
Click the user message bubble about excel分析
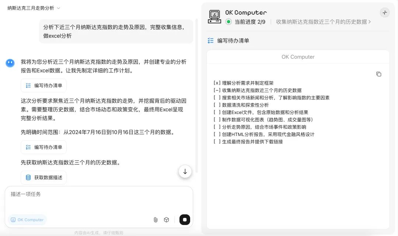click(116, 31)
